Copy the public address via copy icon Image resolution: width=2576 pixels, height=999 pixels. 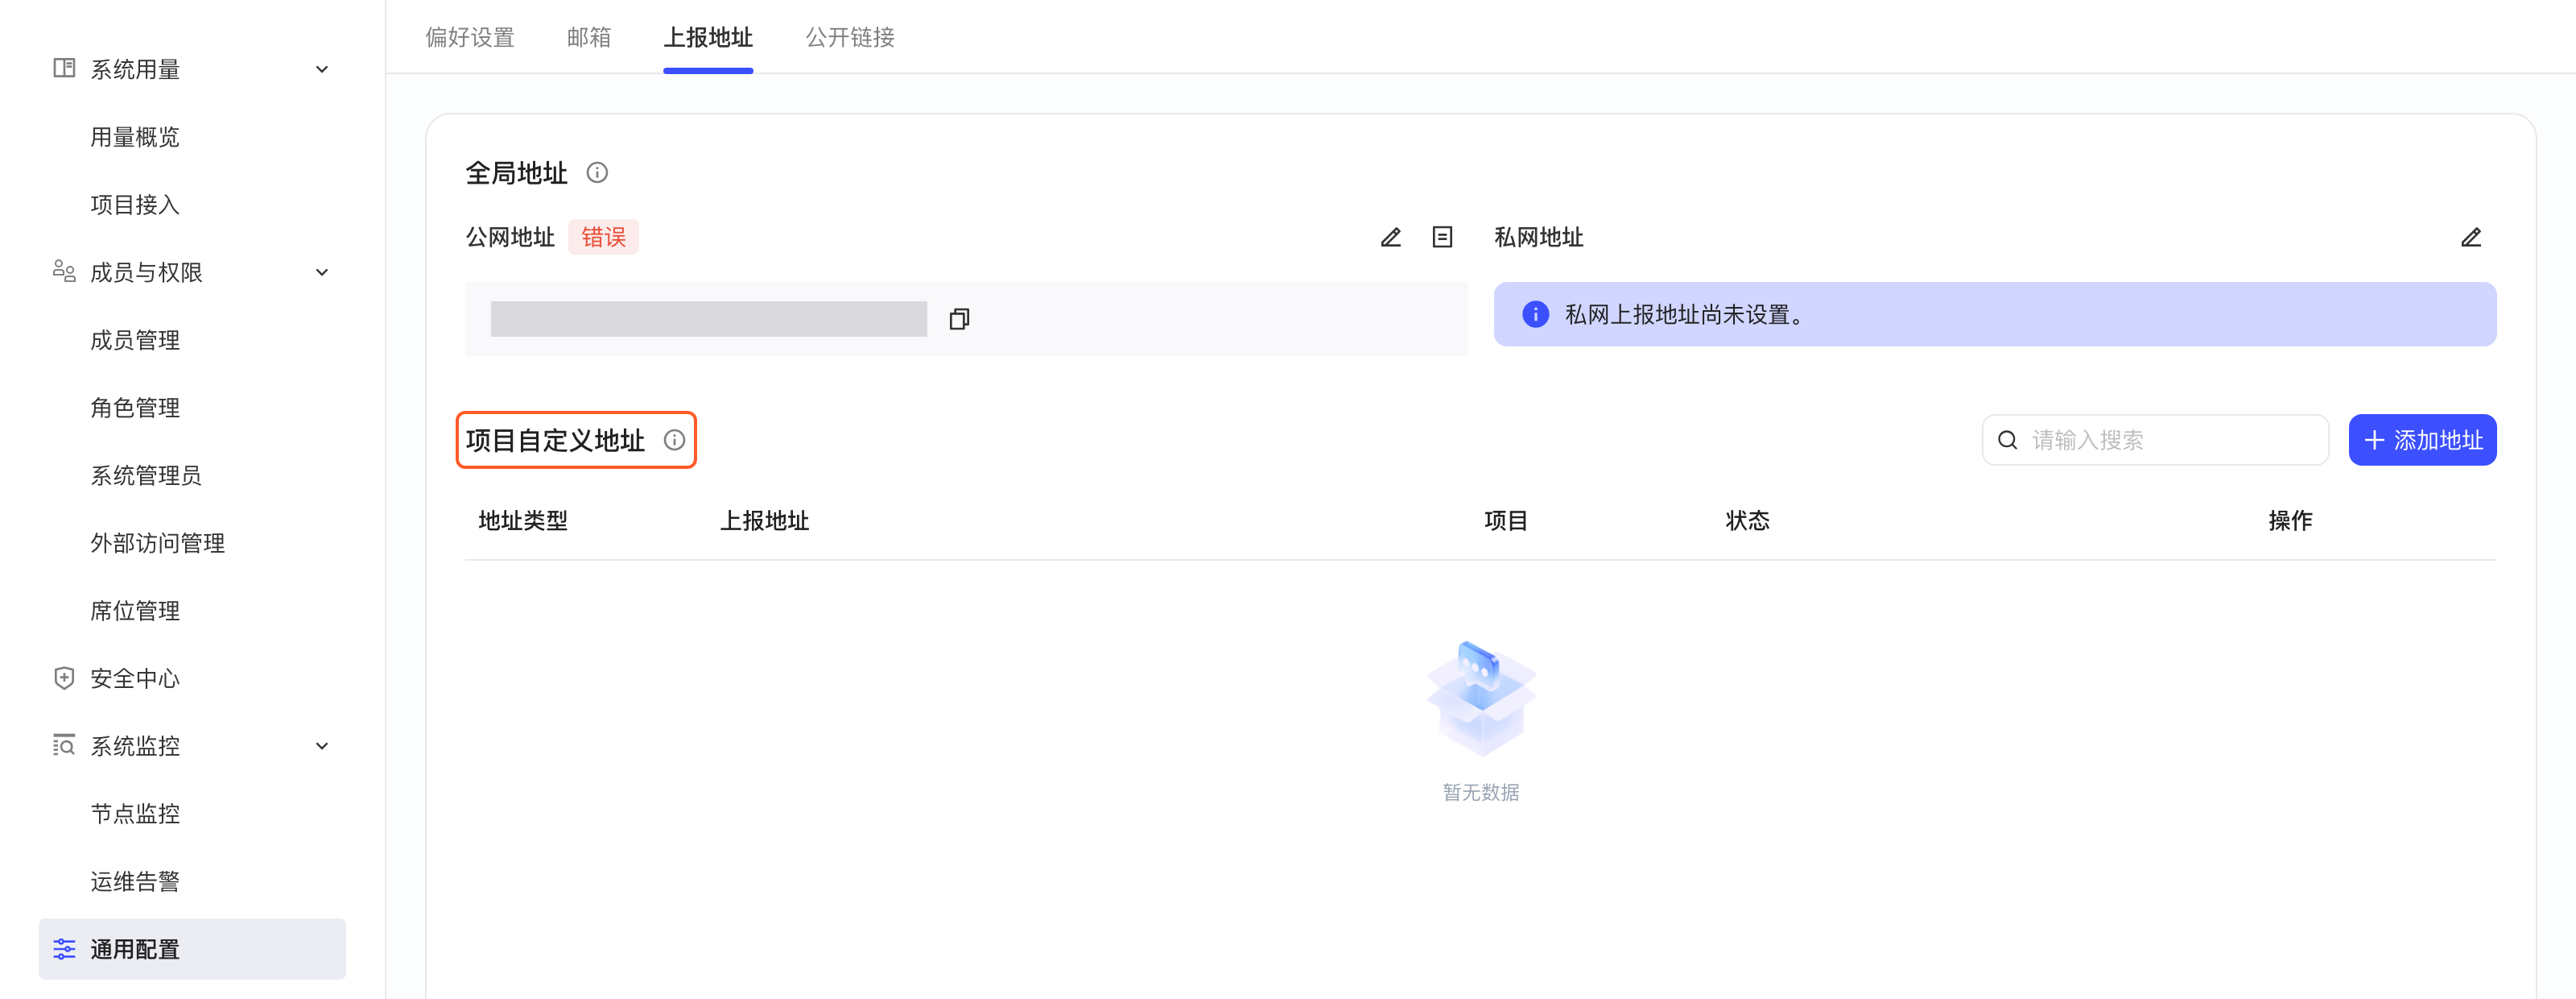tap(959, 318)
